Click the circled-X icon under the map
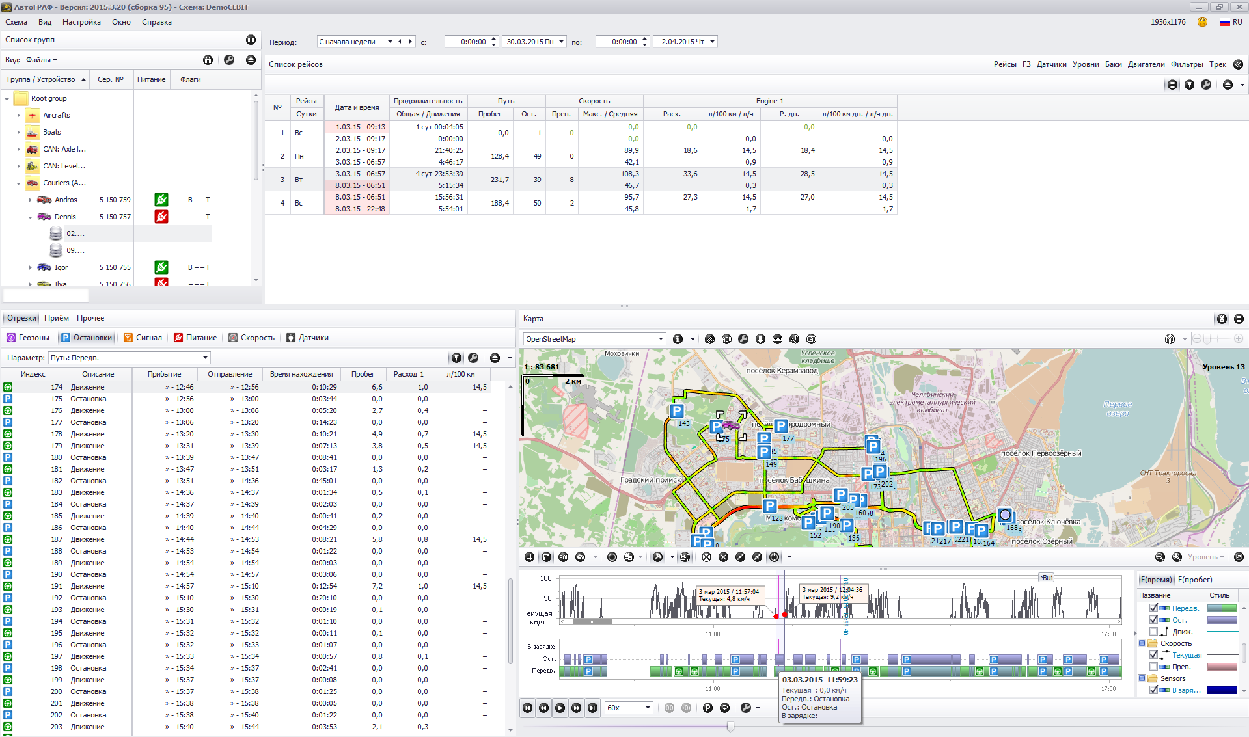This screenshot has width=1249, height=737. click(x=706, y=557)
